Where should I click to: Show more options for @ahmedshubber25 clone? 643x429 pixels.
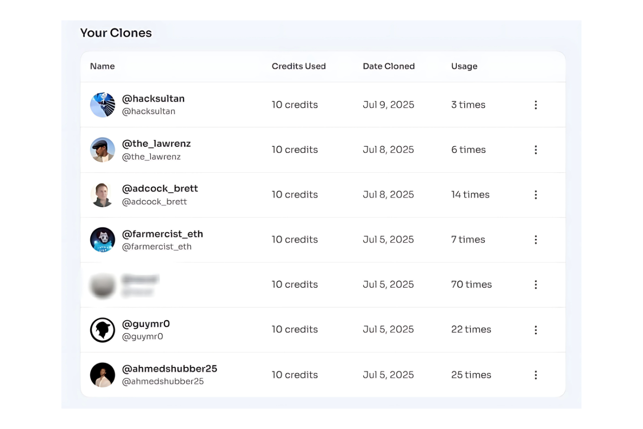tap(535, 375)
